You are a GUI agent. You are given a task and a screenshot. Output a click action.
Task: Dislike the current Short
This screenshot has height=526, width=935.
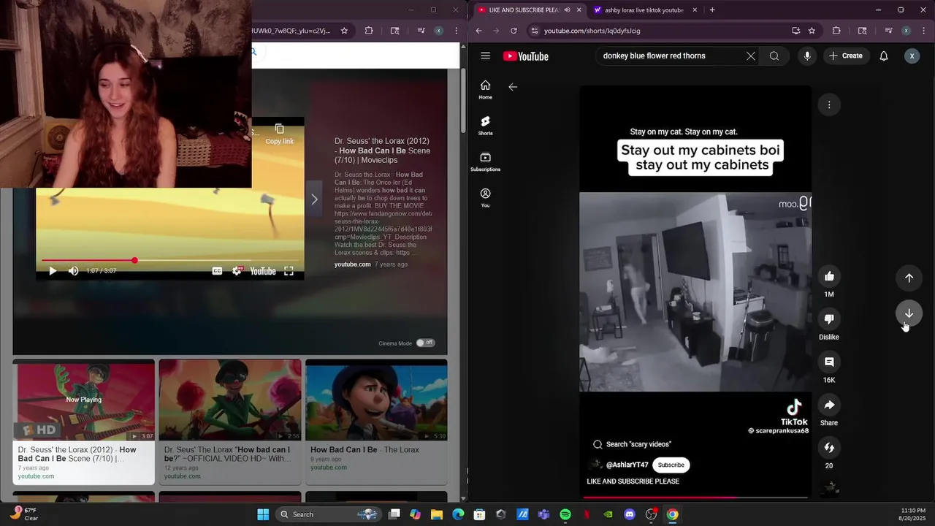(x=829, y=319)
